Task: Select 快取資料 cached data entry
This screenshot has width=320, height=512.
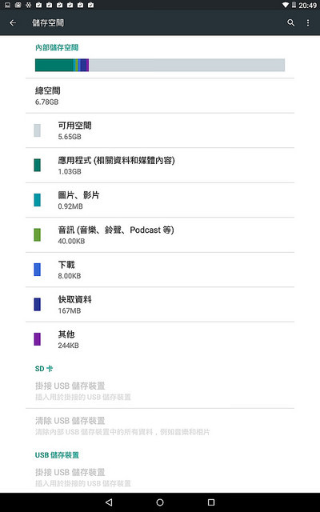Action: coord(160,304)
